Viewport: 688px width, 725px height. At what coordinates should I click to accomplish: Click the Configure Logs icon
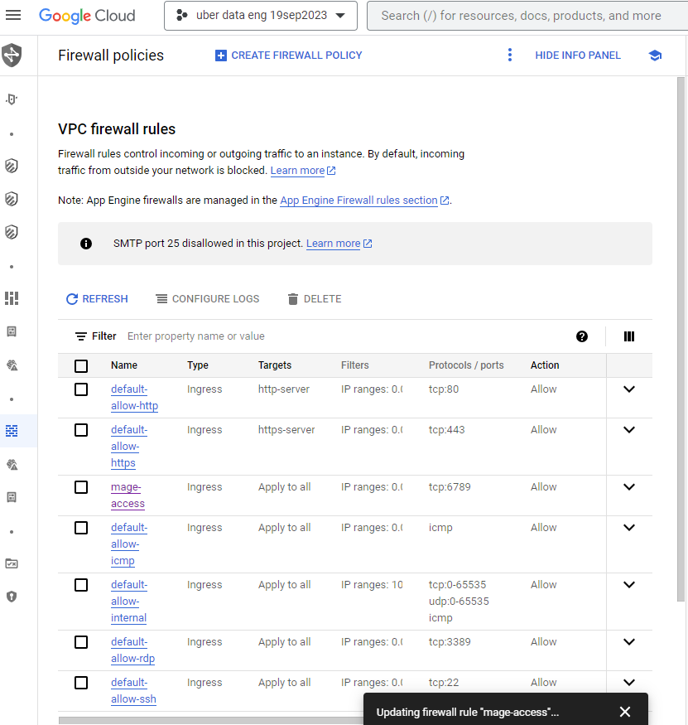(x=163, y=298)
